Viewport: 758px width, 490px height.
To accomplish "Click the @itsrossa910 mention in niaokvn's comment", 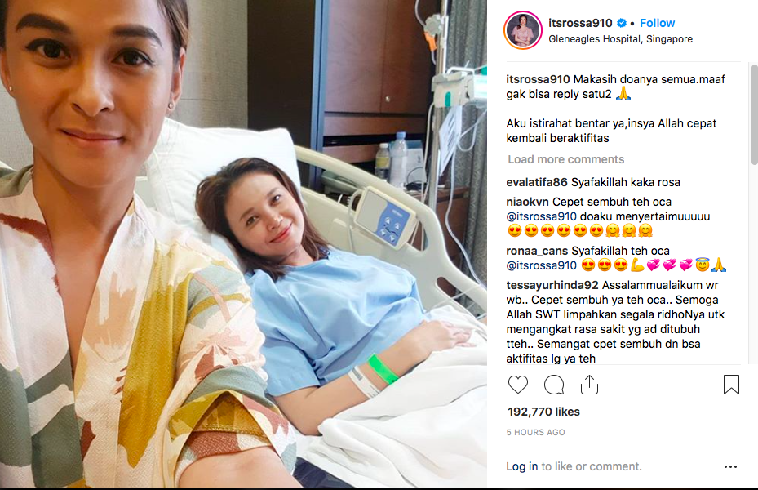I will (542, 216).
